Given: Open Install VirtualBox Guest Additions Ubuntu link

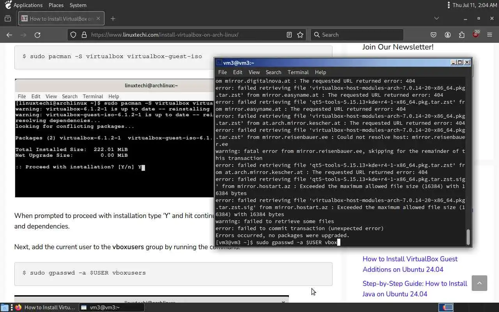Looking at the screenshot, I should coord(410,264).
